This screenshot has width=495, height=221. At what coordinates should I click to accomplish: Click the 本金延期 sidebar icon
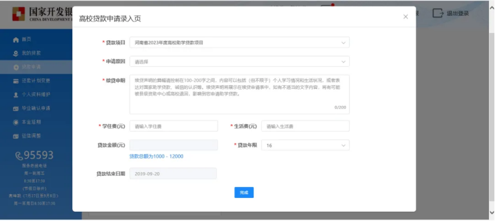pyautogui.click(x=16, y=122)
